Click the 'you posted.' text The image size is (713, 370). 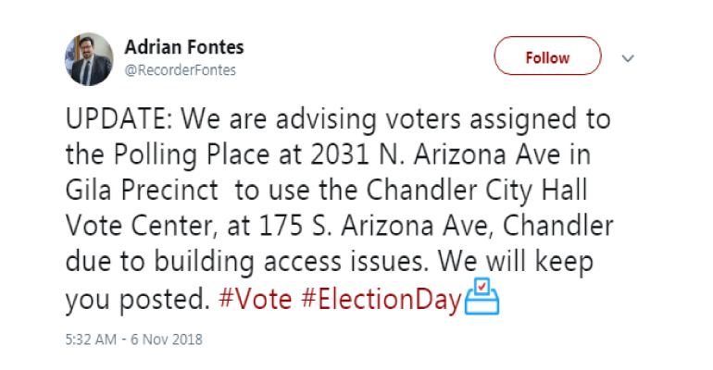[137, 300]
